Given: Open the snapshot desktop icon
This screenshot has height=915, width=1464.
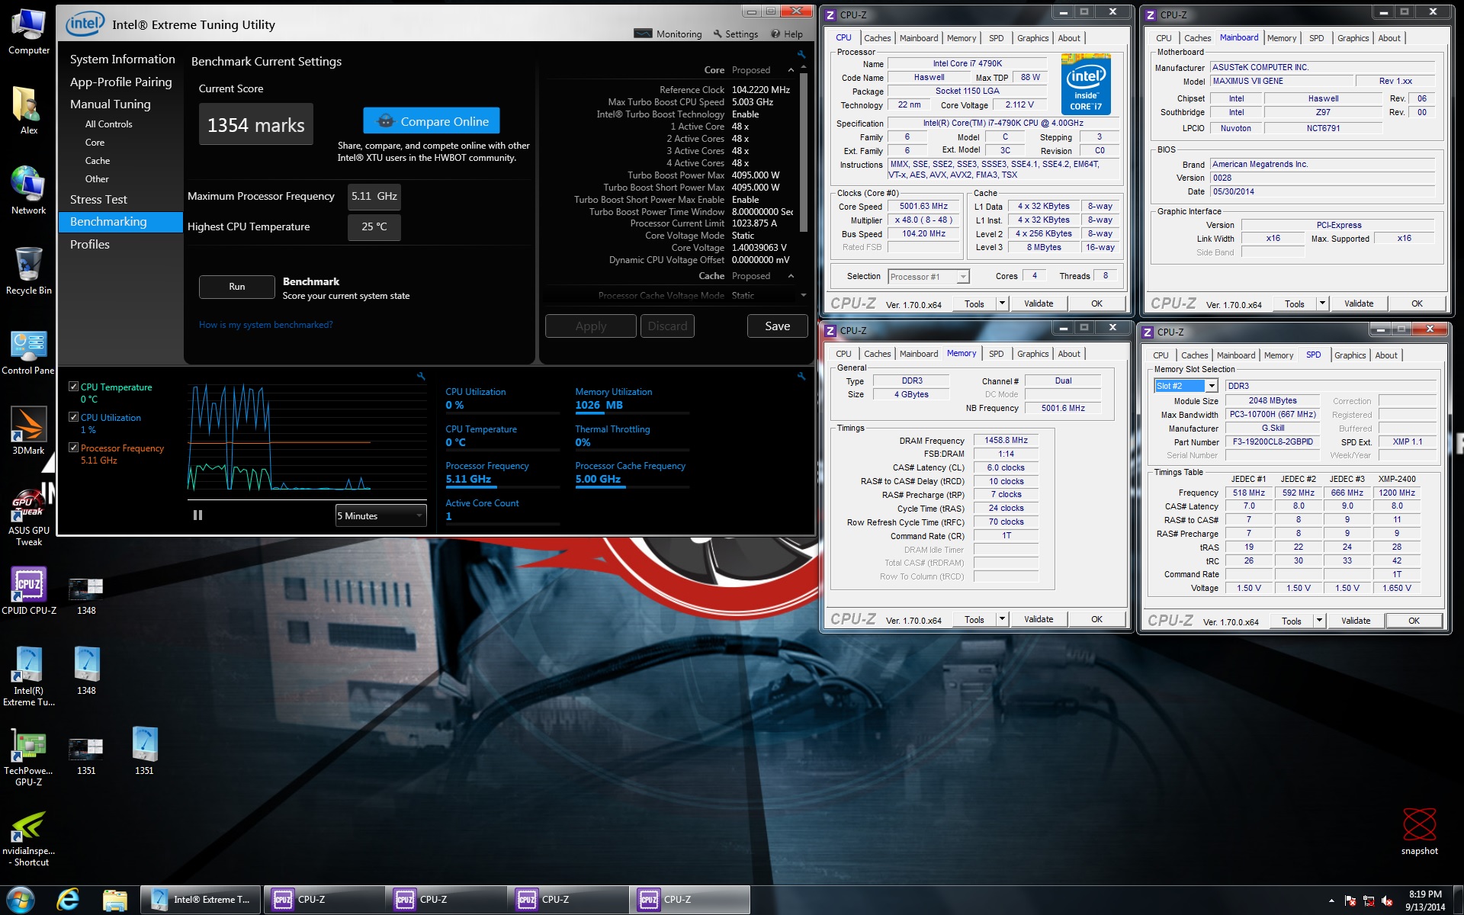Looking at the screenshot, I should [1419, 831].
